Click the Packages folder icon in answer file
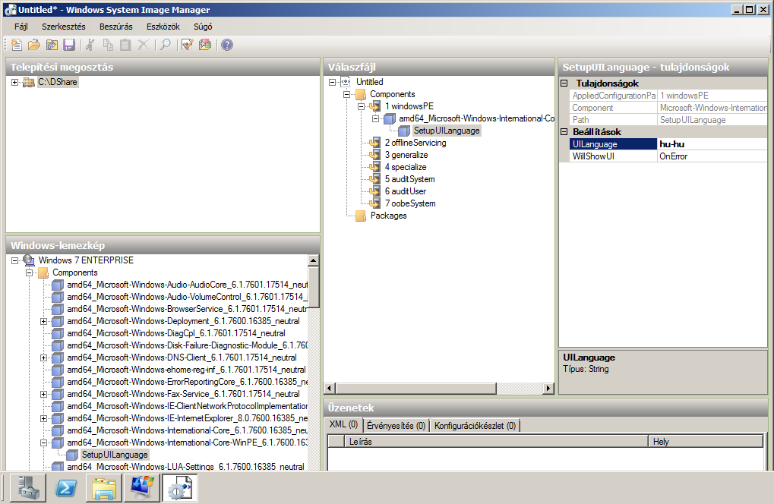Image resolution: width=774 pixels, height=504 pixels. (361, 216)
